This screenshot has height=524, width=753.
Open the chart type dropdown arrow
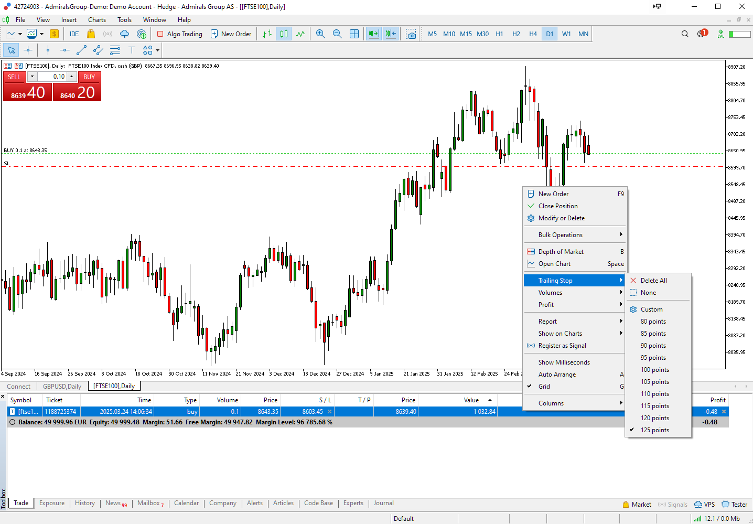[20, 34]
